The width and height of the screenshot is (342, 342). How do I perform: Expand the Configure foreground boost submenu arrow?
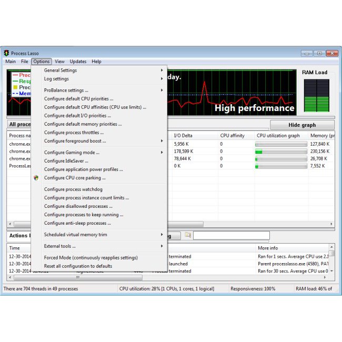click(x=162, y=141)
